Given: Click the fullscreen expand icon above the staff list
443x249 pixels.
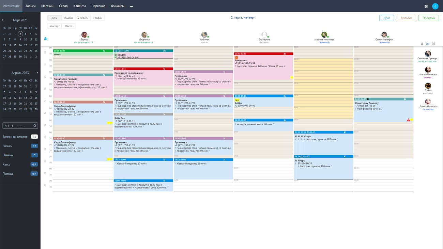Looking at the screenshot, I should pyautogui.click(x=433, y=44).
